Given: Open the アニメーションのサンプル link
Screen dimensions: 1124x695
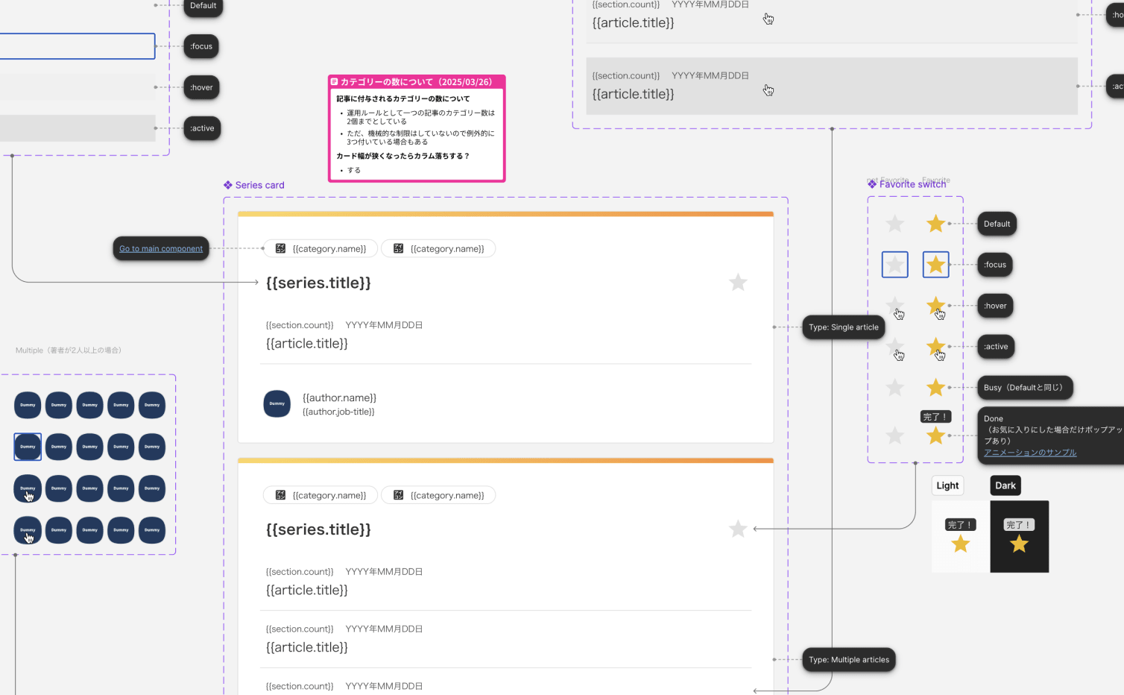Looking at the screenshot, I should coord(1029,453).
